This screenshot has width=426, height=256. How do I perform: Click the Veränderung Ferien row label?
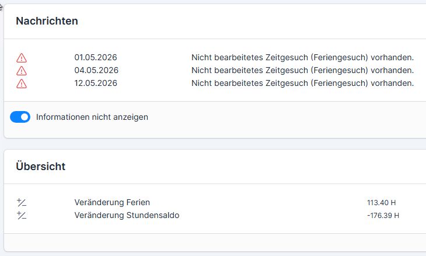(x=112, y=202)
